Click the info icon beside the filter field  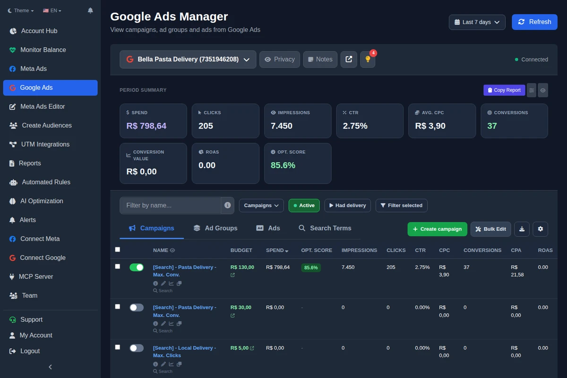pos(227,206)
